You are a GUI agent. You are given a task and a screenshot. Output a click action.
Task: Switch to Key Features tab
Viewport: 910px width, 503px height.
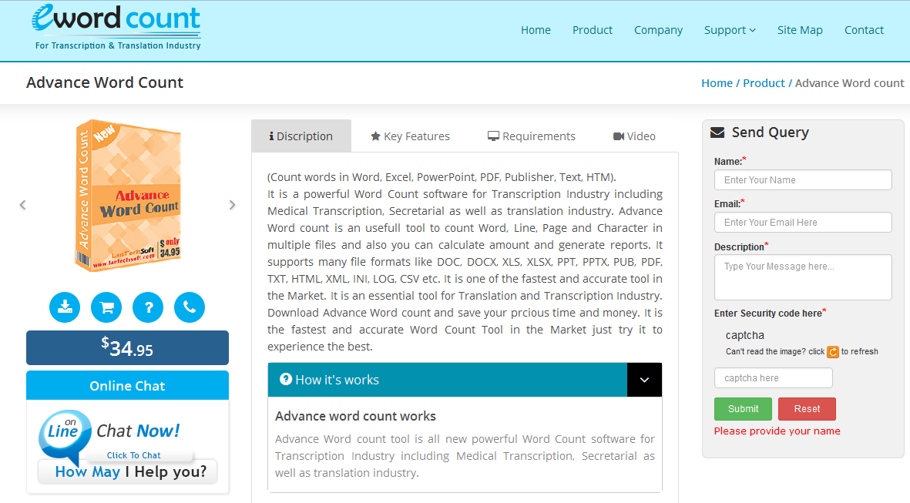[411, 136]
